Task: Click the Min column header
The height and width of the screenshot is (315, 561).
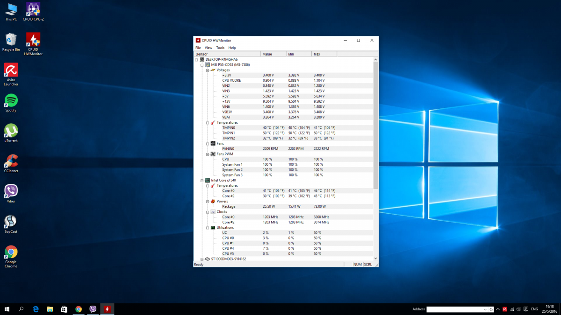Action: [x=299, y=54]
